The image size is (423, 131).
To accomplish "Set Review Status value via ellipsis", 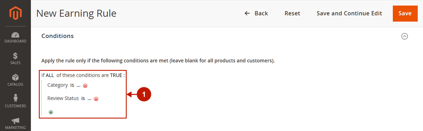I will point(89,99).
